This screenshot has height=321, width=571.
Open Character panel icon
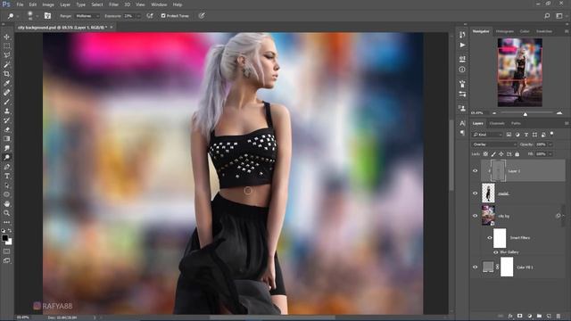[462, 123]
